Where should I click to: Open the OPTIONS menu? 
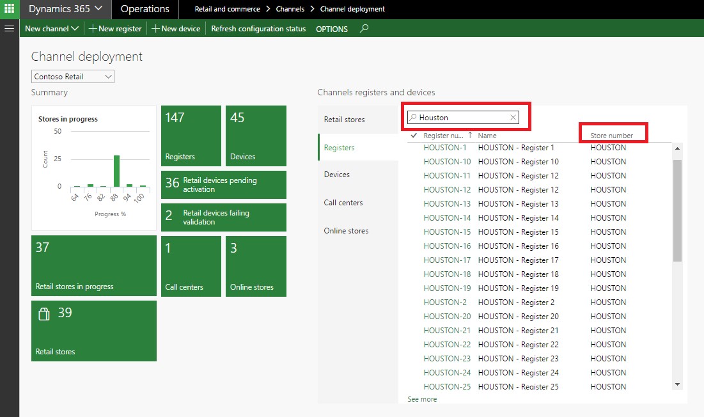coord(332,29)
